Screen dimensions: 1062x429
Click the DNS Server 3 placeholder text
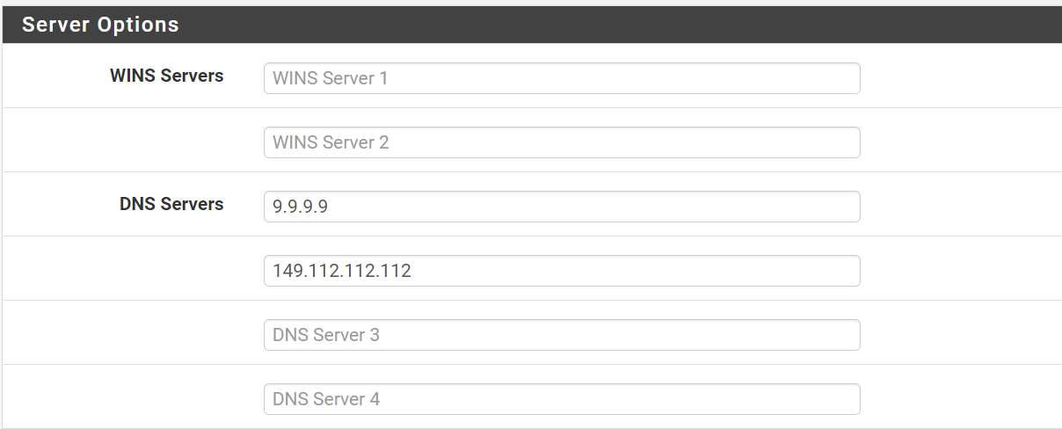[326, 335]
